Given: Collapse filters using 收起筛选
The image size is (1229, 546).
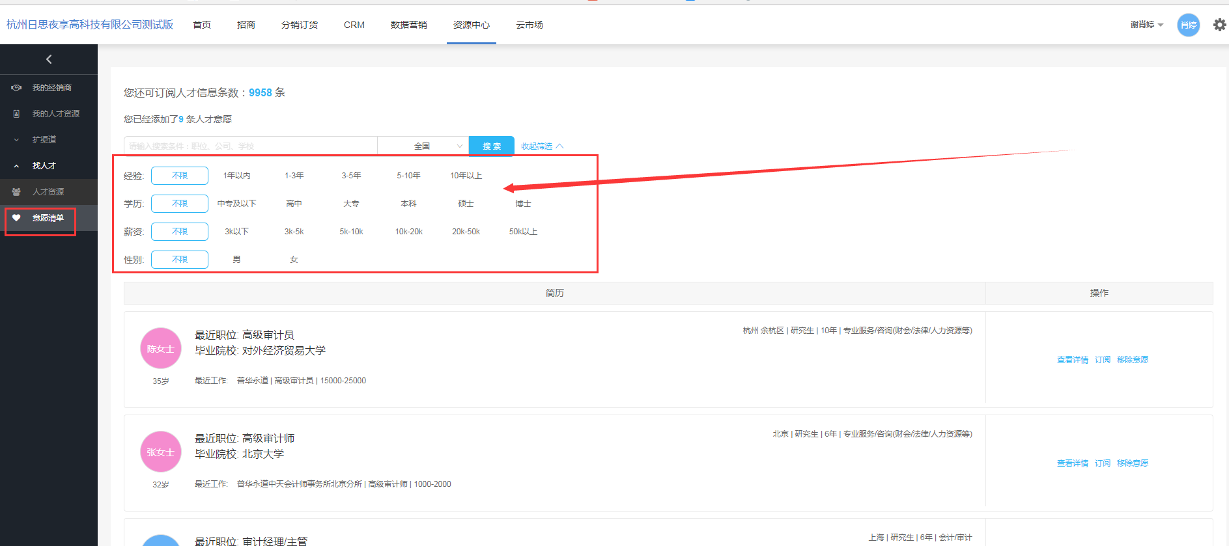Looking at the screenshot, I should click(541, 146).
